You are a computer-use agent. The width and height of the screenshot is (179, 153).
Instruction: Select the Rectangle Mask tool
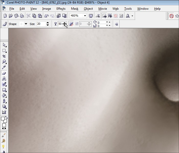[x=4, y=51]
